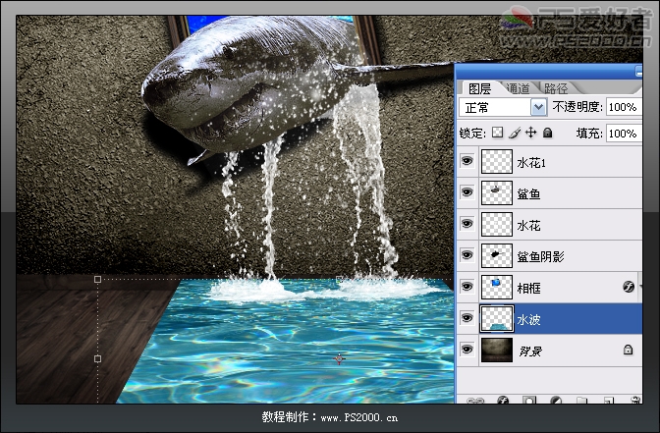Toggle lock transparent pixels icon

[x=498, y=133]
